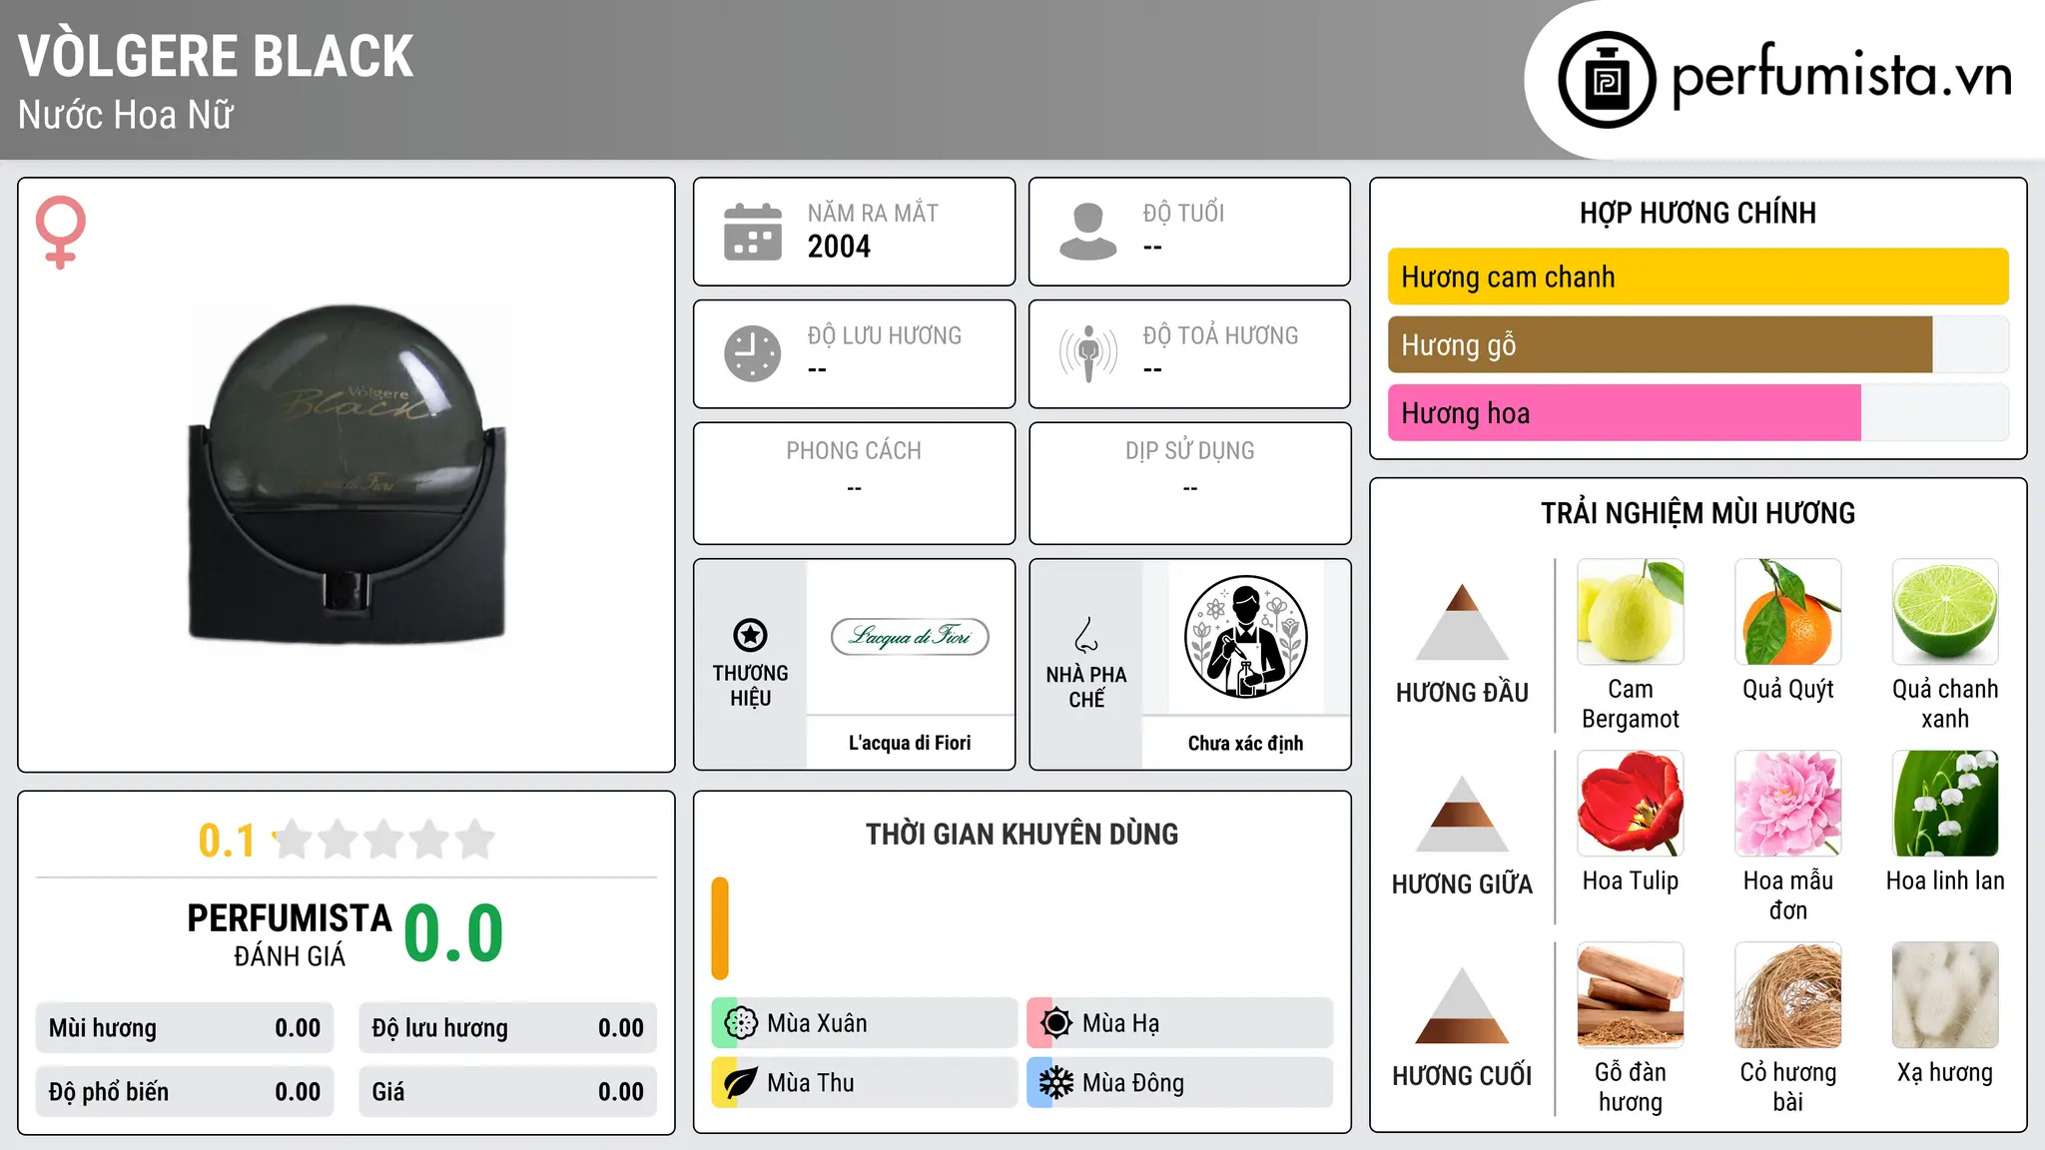
Task: Click the pink Hương hoa accord bar
Action: (x=1625, y=413)
